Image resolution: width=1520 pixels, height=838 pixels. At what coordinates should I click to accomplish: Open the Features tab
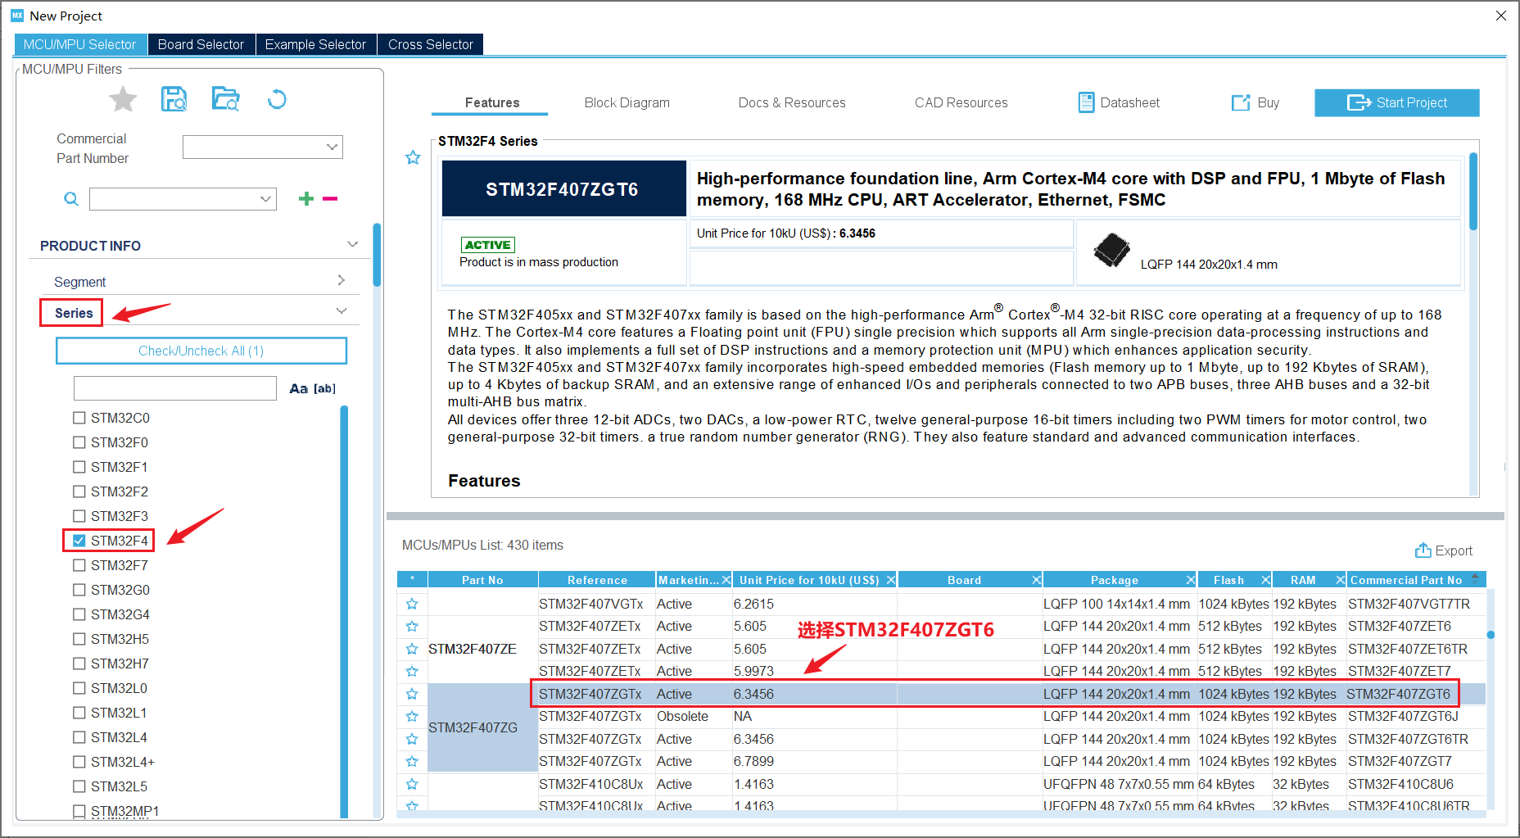[x=492, y=102]
